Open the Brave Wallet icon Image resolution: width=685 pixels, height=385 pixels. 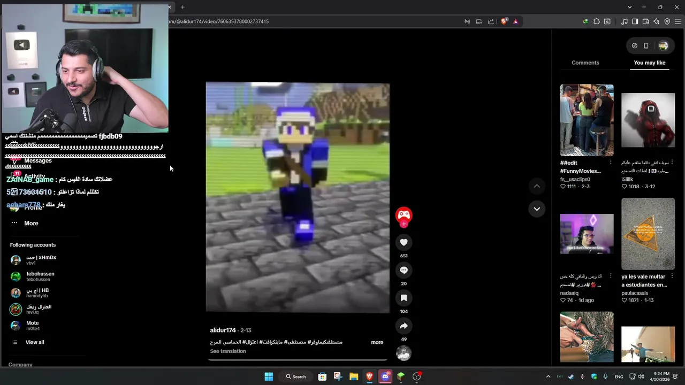coord(645,21)
